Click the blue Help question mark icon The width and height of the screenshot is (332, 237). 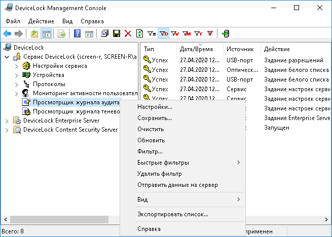click(x=77, y=34)
